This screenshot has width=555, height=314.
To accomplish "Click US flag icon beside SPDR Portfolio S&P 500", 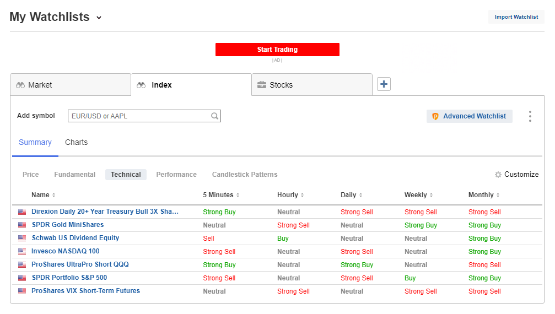I will (x=22, y=278).
